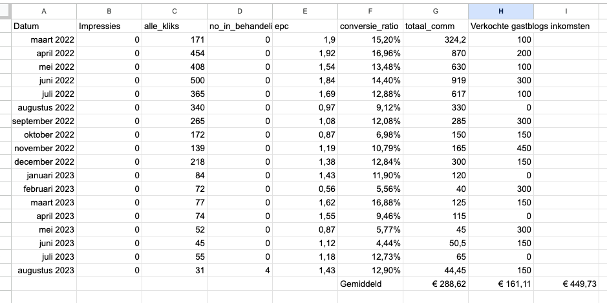Image resolution: width=607 pixels, height=303 pixels.
Task: Select column H header
Action: 501,11
